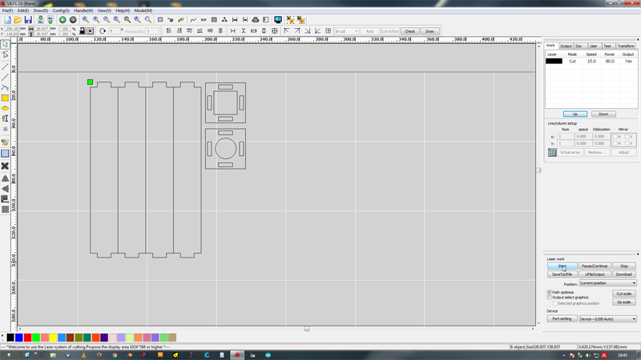Image resolution: width=641 pixels, height=360 pixels.
Task: Click the X position input field
Action: pyautogui.click(x=13, y=29)
